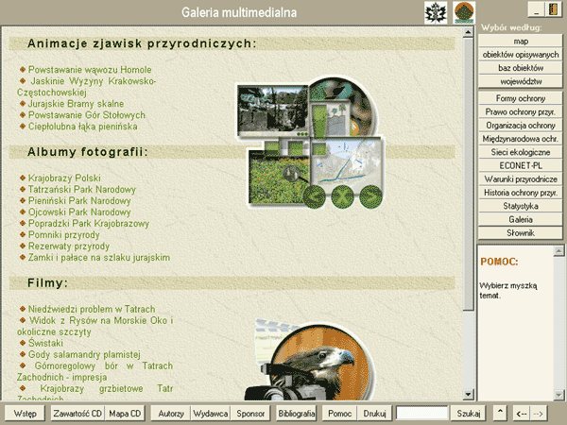Image resolution: width=567 pixels, height=425 pixels.
Task: Click the photo album collage image
Action: [312, 144]
